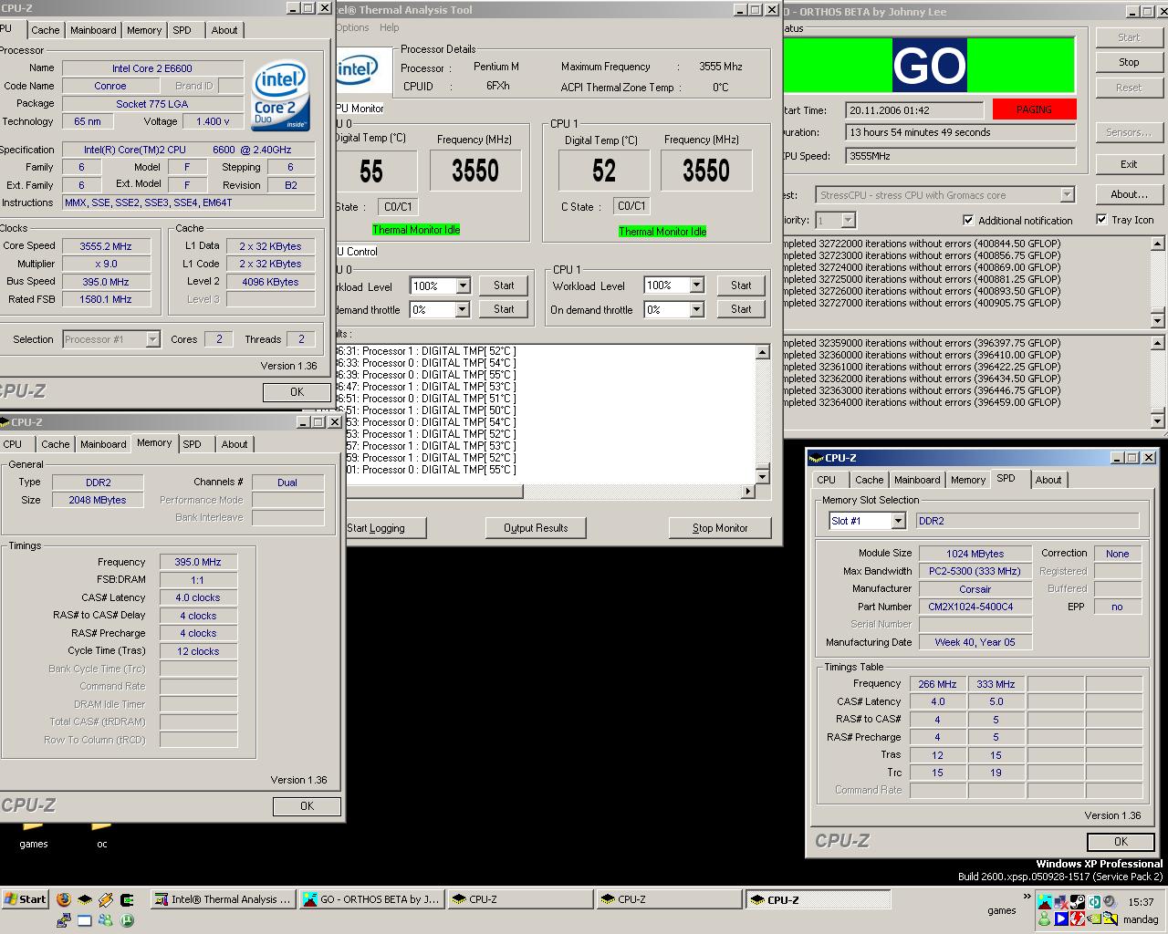Open the Help menu in Thermal Analysis Tool
1168x934 pixels.
pos(390,27)
